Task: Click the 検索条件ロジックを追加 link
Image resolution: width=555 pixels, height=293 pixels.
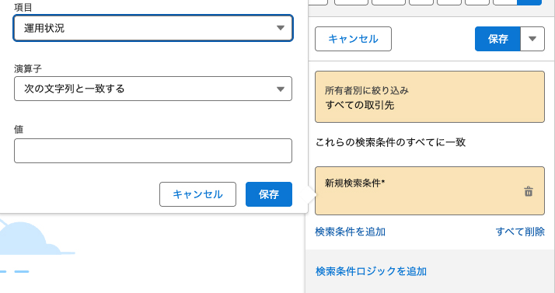Action: coord(371,271)
